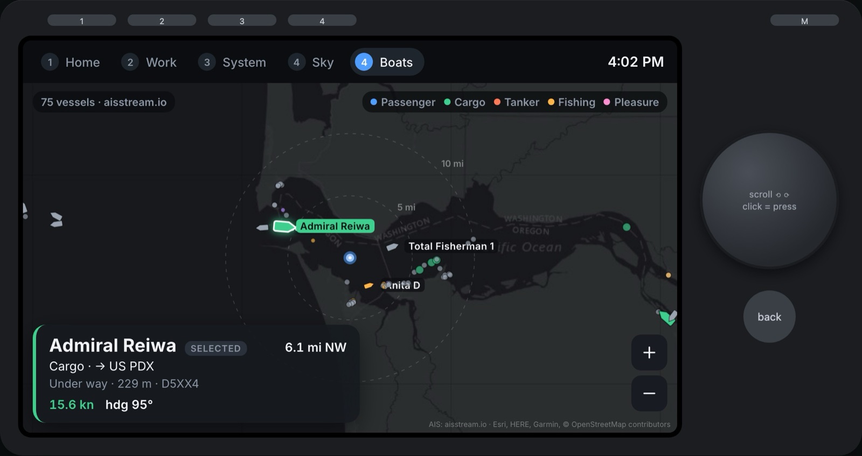Click the Tanker legend entry

516,102
